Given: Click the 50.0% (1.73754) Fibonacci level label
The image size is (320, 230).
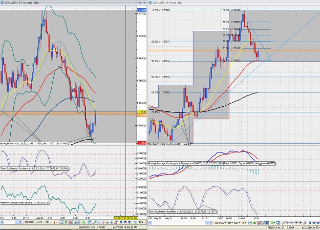Looking at the screenshot, I should coord(160,77).
